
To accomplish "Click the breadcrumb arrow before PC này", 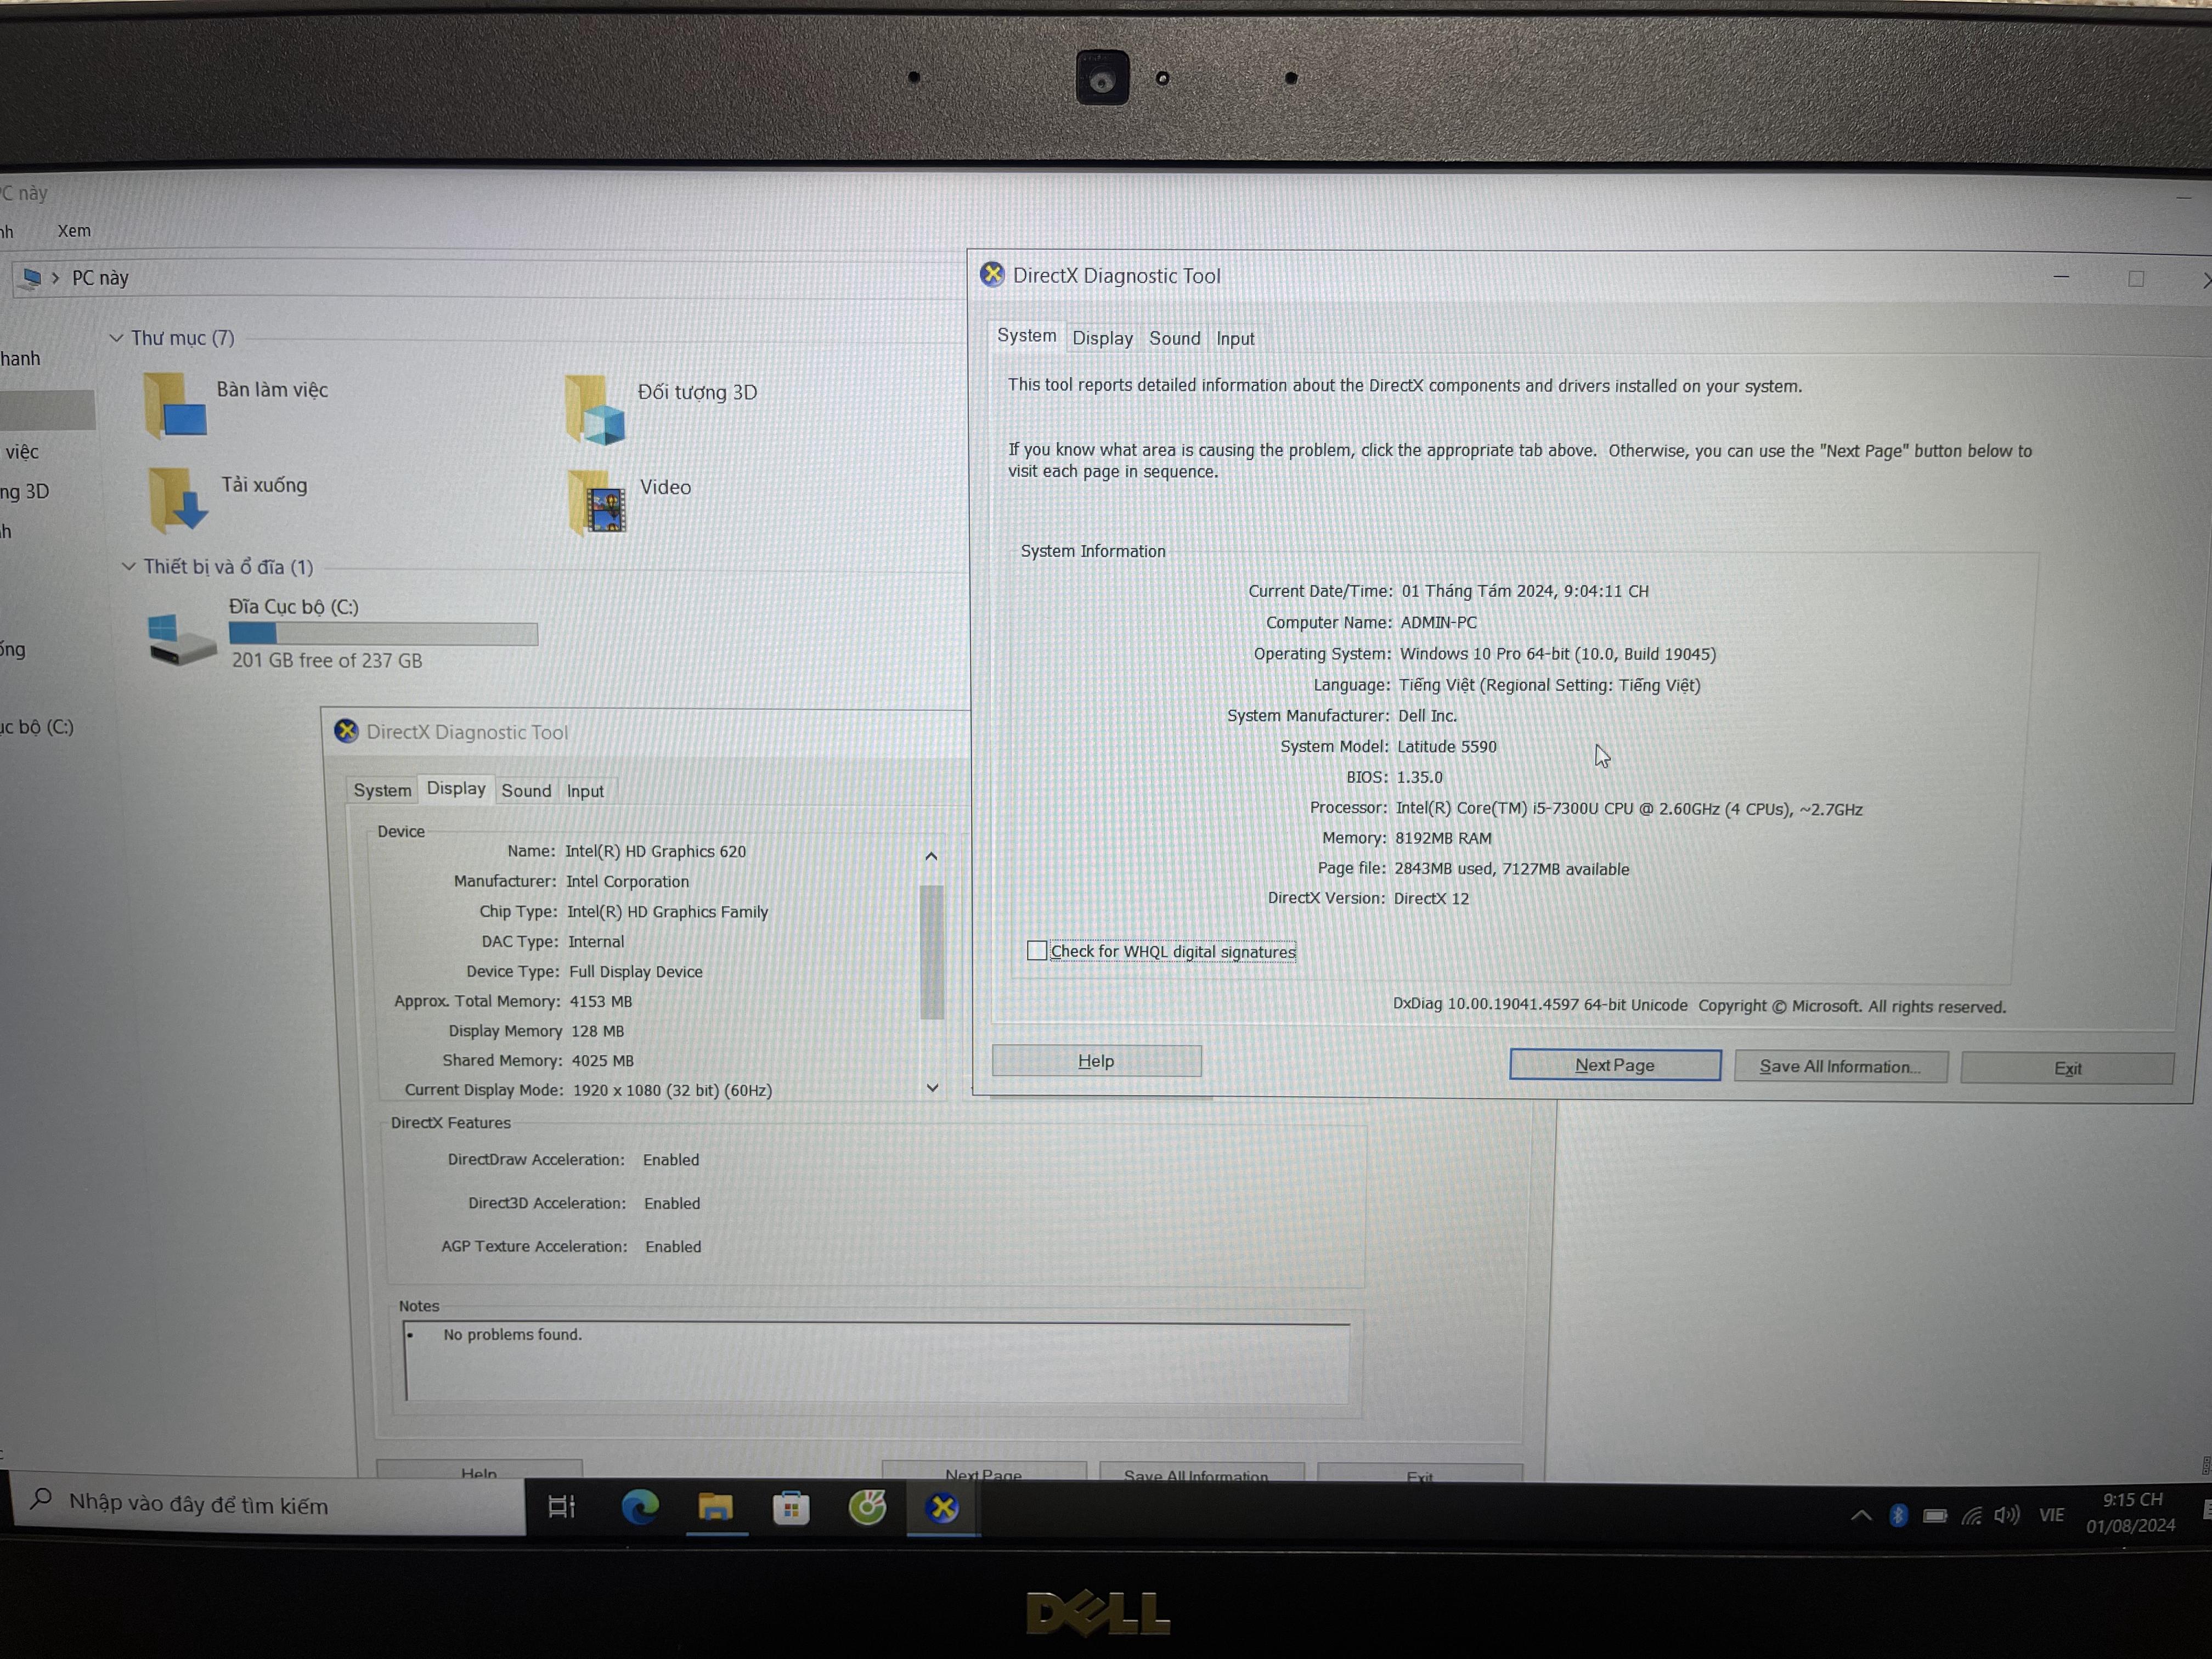I will [x=56, y=277].
